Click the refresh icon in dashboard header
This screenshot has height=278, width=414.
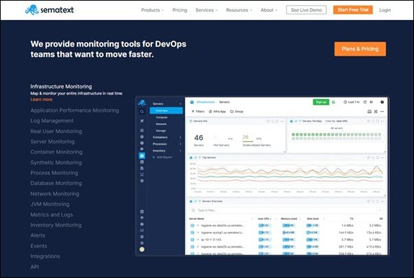point(365,102)
